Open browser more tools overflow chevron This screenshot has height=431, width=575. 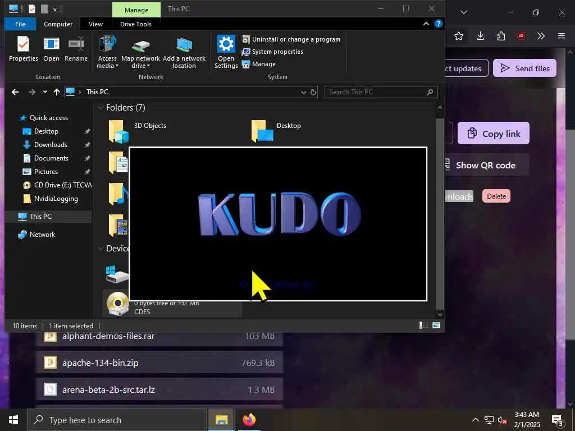541,36
